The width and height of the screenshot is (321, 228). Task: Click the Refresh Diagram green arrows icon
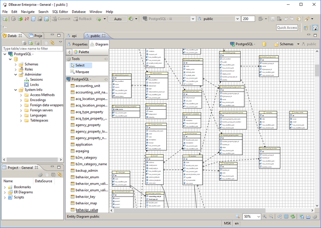pos(293,217)
